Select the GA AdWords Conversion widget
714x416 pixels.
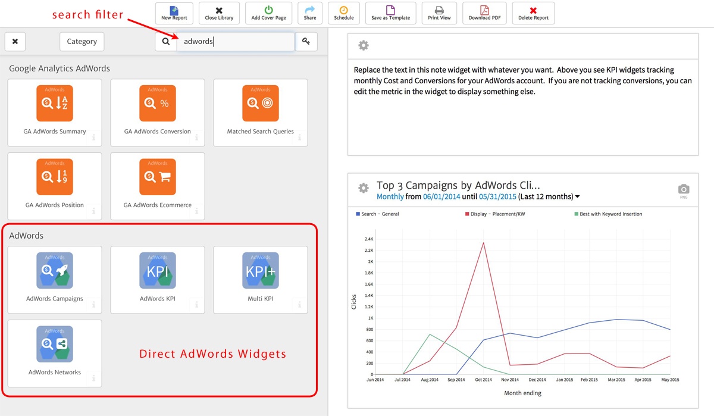[x=158, y=112]
